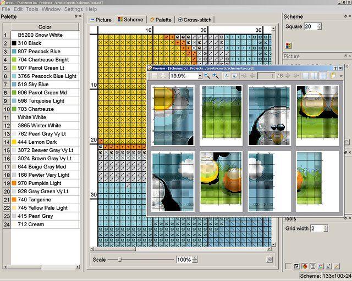Open page setup in Preview toolbar
This screenshot has width=352, height=281.
point(333,76)
